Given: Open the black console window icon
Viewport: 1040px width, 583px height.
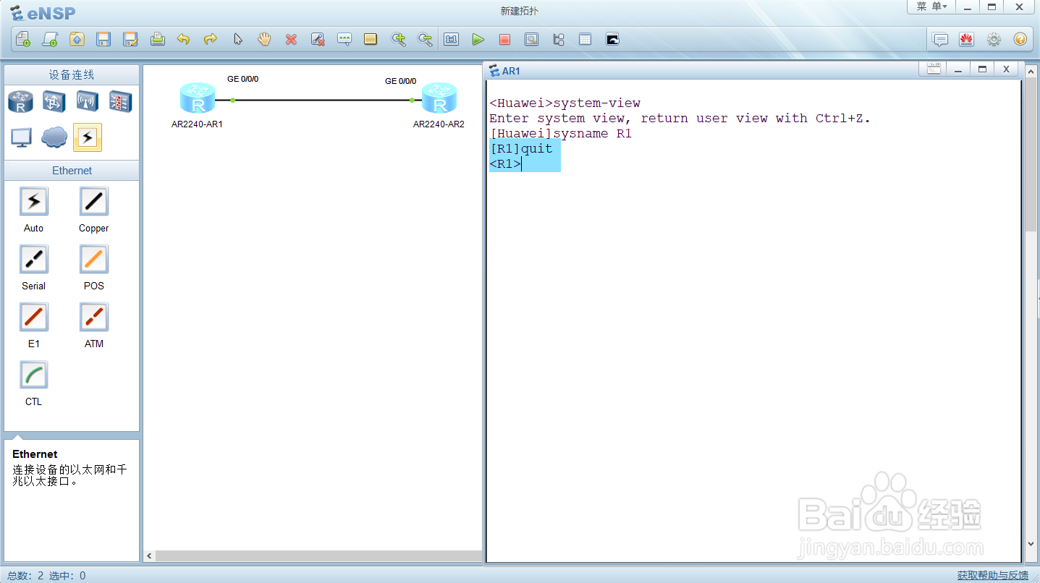Looking at the screenshot, I should tap(612, 39).
